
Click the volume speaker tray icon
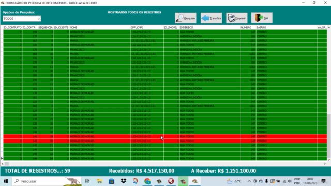click(x=290, y=181)
